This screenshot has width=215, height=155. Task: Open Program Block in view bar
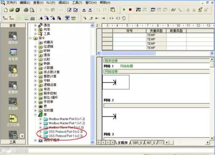[x=13, y=38]
